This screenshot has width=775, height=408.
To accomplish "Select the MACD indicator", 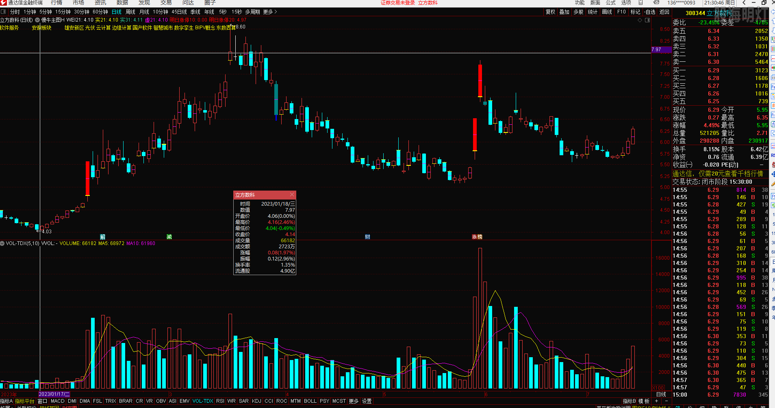I will pos(58,401).
